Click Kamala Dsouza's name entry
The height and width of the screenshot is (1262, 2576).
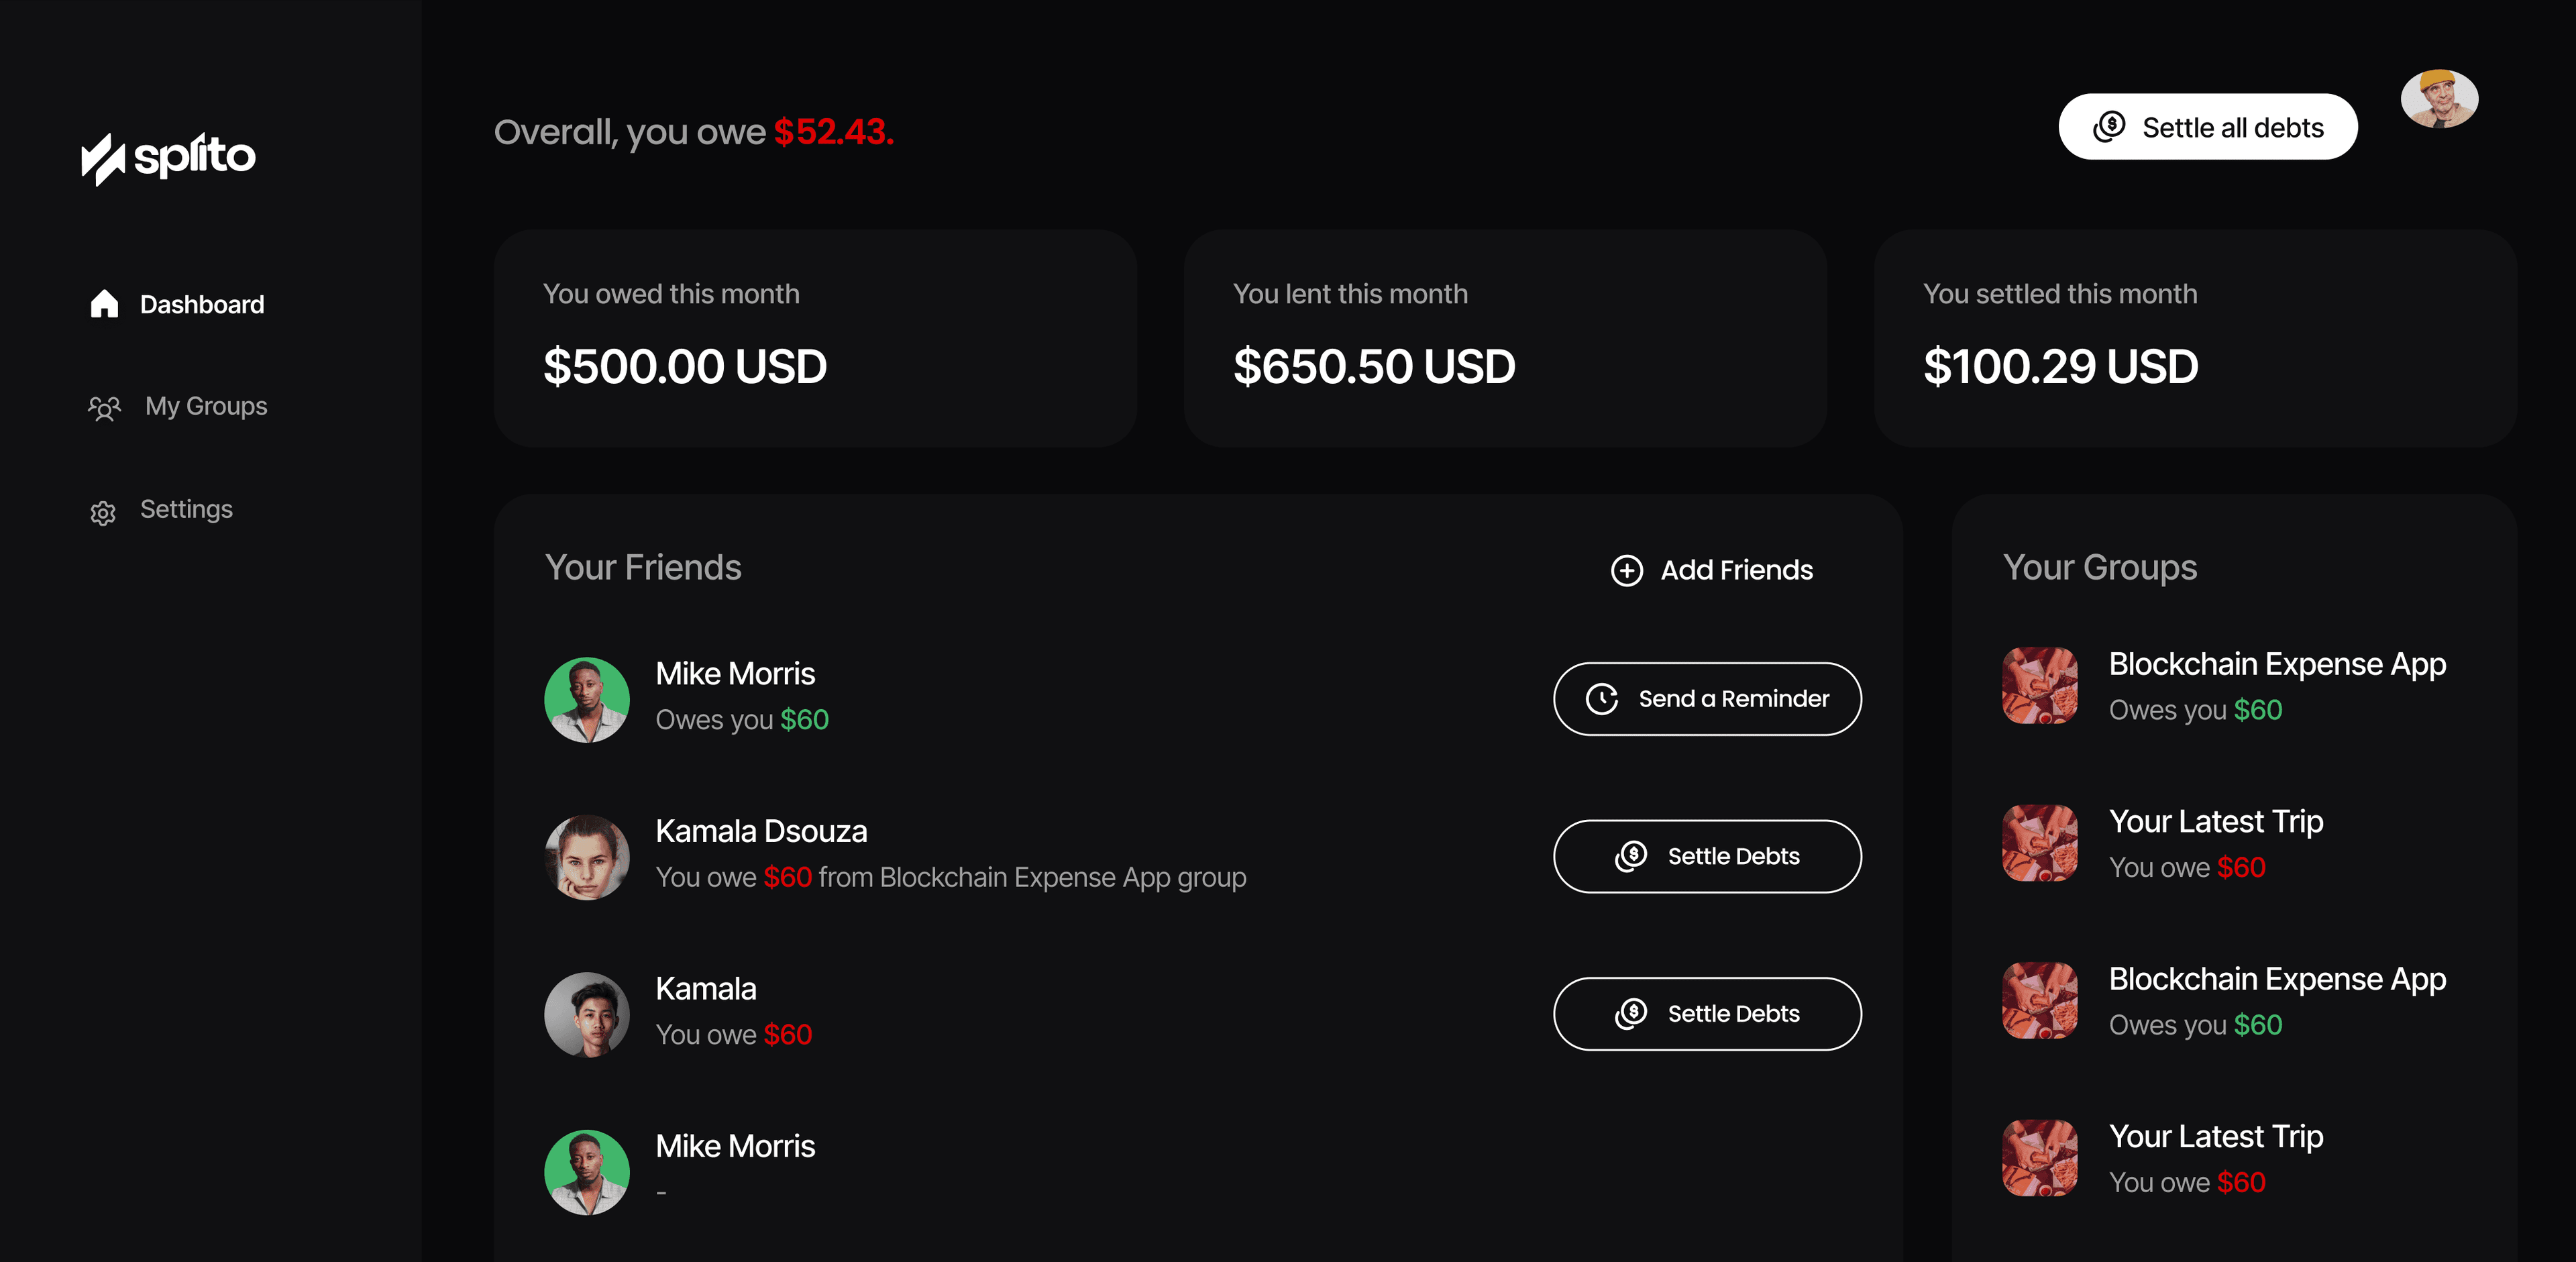tap(761, 830)
